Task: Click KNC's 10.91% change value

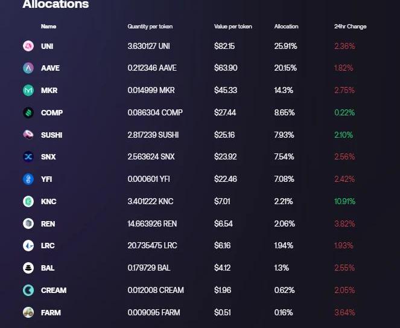Action: (344, 201)
